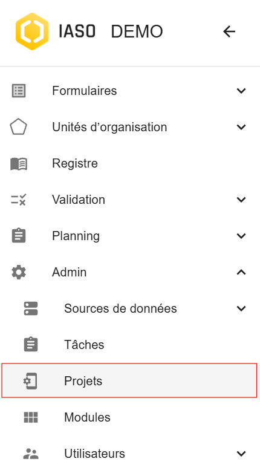Click the Planning clipboard icon

tap(19, 235)
